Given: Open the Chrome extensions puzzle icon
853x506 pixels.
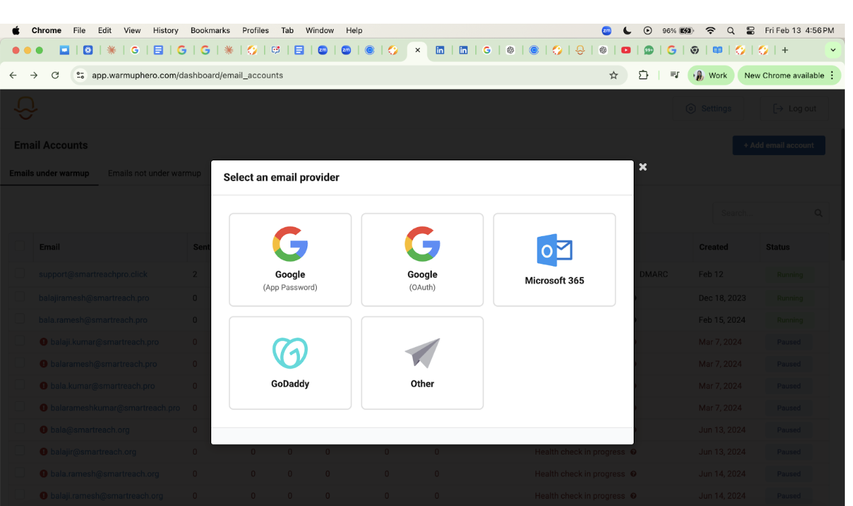Looking at the screenshot, I should pos(644,75).
